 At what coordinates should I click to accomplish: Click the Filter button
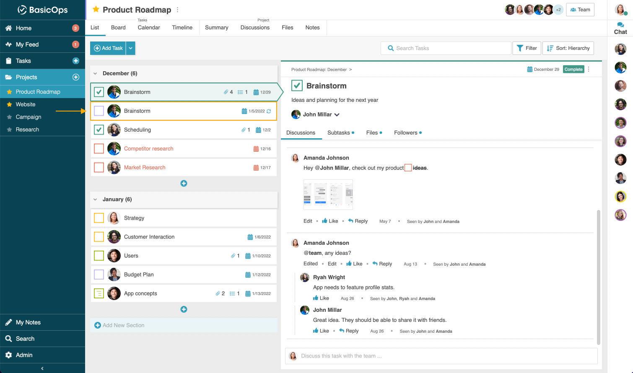(527, 48)
